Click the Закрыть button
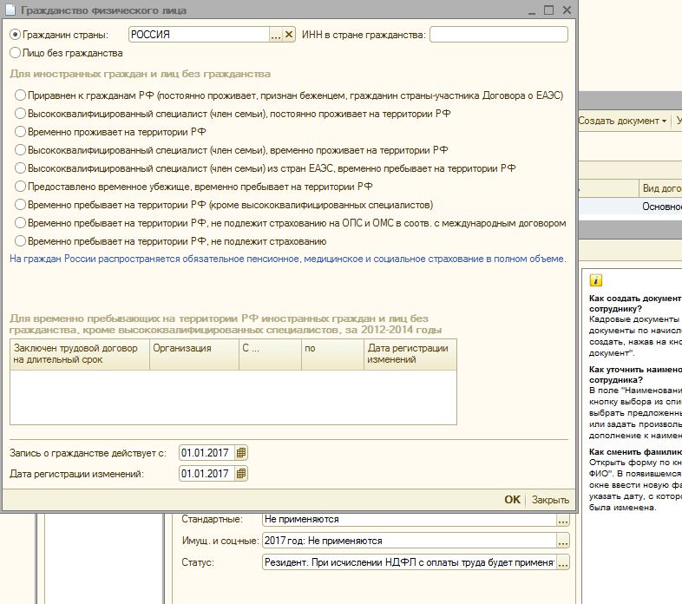 coord(550,500)
